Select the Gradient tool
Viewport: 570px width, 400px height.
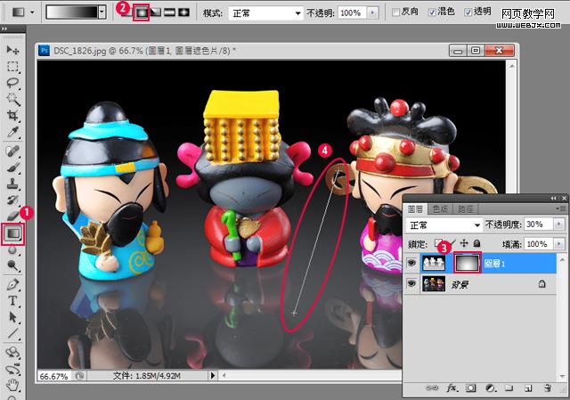pos(13,233)
